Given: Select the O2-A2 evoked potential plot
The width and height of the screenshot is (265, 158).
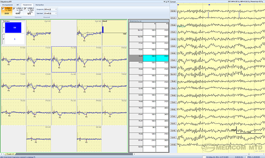Looking at the screenshot, I should 89,139.
